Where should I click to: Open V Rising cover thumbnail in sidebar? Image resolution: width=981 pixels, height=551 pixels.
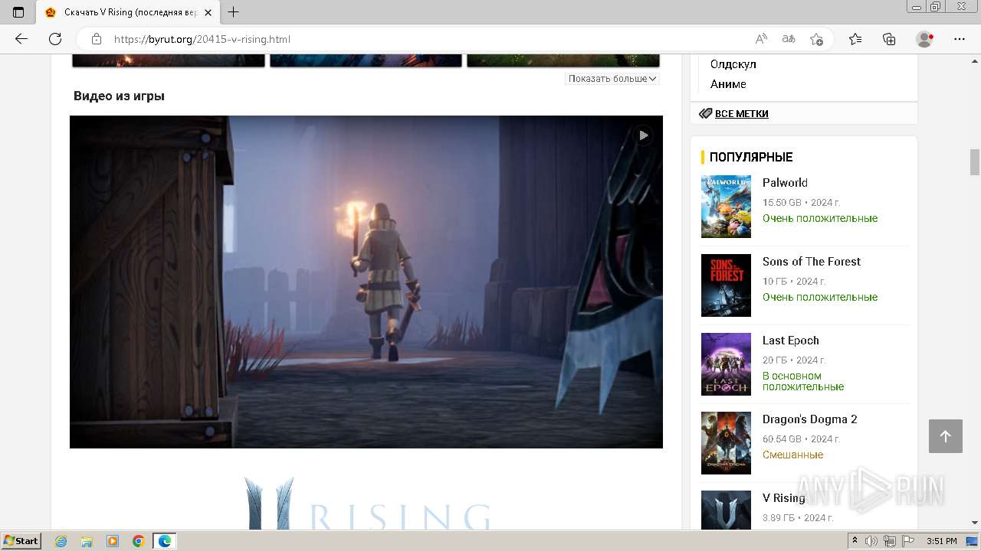[726, 510]
